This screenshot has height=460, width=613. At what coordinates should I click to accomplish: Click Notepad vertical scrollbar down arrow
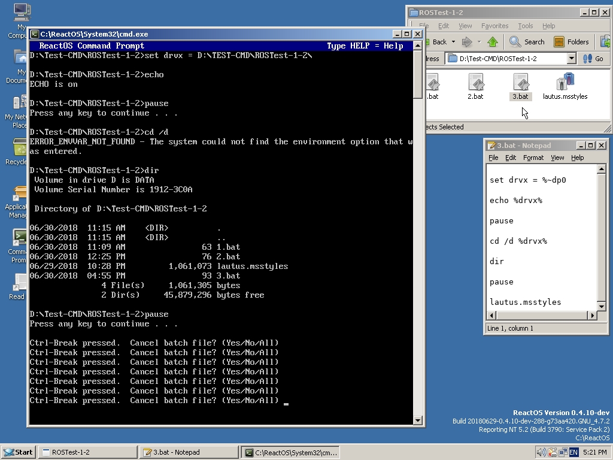[x=602, y=305]
